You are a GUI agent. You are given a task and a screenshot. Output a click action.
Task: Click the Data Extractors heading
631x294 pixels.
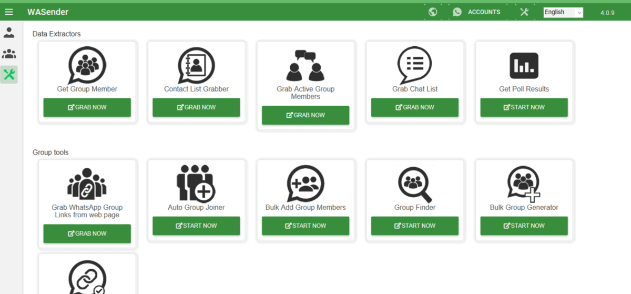coord(57,34)
